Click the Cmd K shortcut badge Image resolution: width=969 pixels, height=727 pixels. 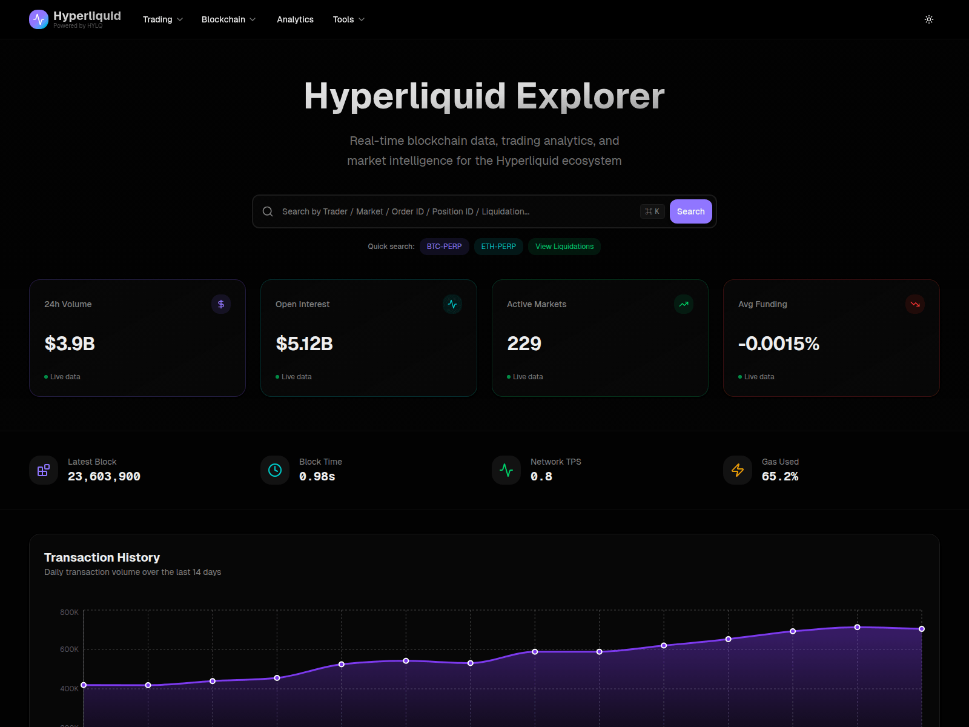point(653,211)
